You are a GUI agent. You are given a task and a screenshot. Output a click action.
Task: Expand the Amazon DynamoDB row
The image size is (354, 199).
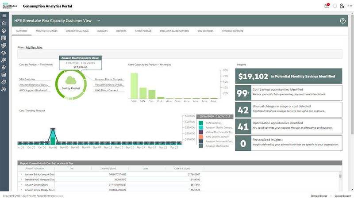pos(21,185)
